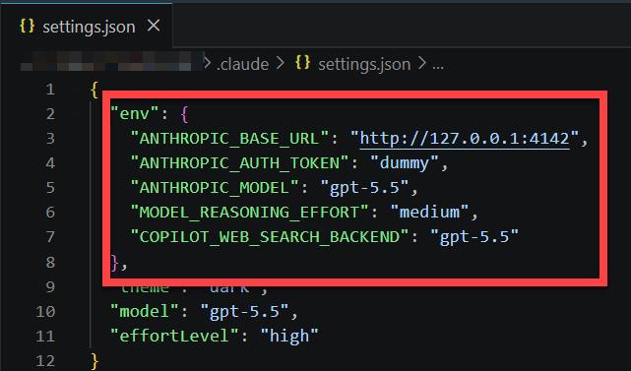Click line number 7 in the gutter
Image resolution: width=631 pixels, height=371 pixels.
[50, 236]
